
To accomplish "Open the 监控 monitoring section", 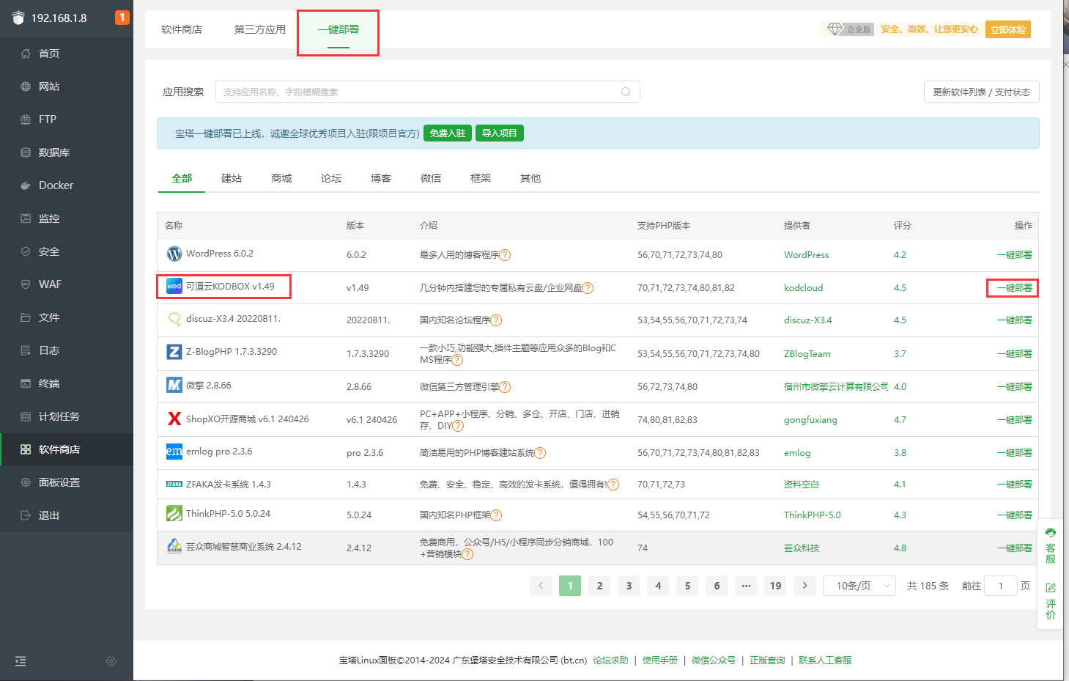I will [66, 218].
